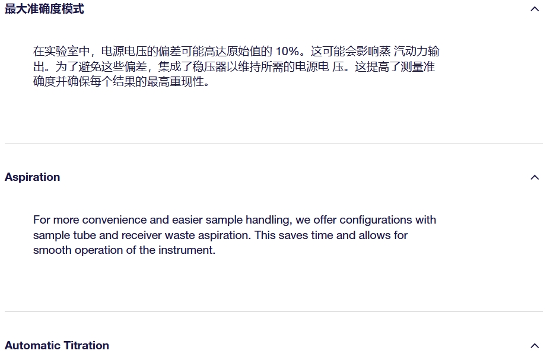Click the 最大准确度模式 heading
This screenshot has height=360, width=547.
point(44,9)
